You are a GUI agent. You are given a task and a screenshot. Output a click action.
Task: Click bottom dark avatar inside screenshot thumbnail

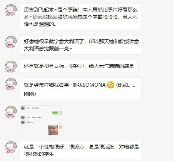23,122
